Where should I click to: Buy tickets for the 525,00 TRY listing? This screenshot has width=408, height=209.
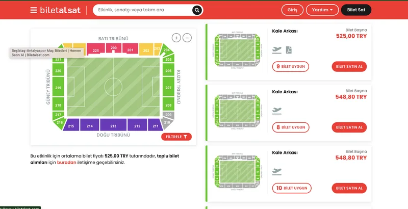(349, 67)
